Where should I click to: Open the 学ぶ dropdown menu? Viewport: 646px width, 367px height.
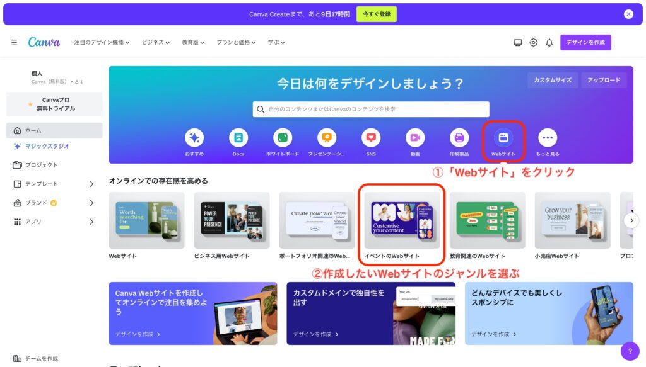[276, 42]
